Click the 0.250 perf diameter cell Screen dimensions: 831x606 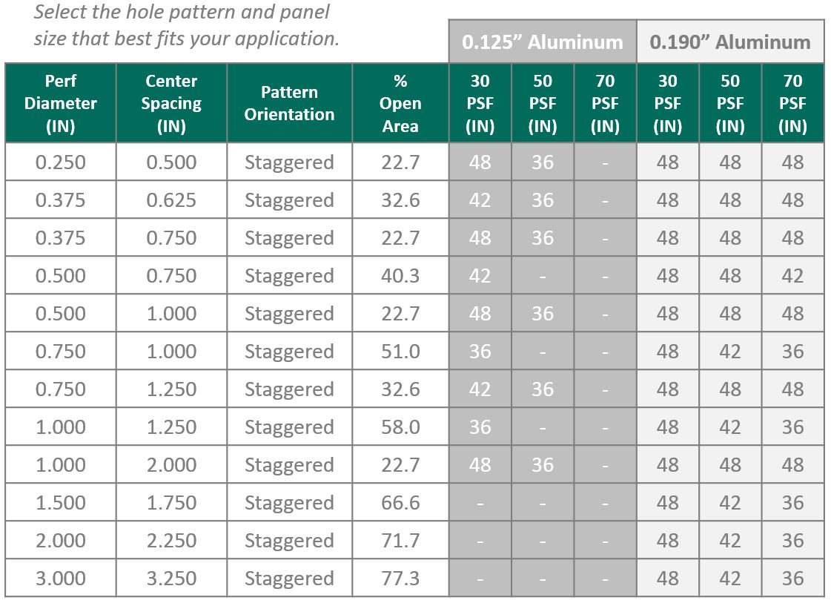coord(61,162)
